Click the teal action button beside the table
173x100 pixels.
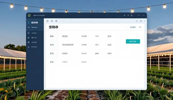coord(133,41)
